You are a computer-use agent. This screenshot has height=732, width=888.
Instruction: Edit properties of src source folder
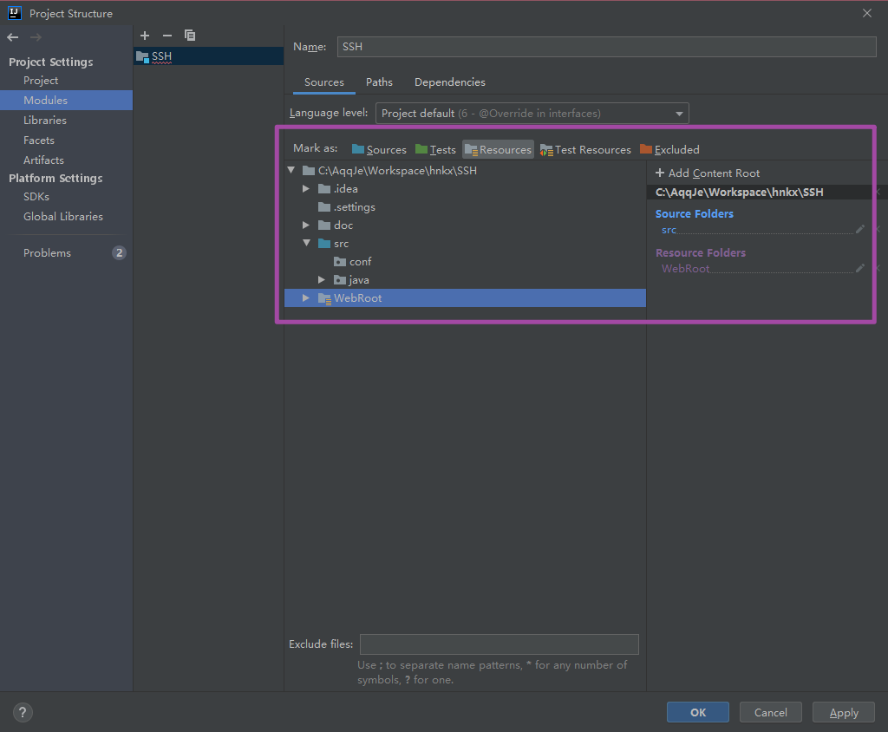pos(860,229)
